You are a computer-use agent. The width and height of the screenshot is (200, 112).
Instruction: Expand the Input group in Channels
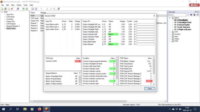pos(170,36)
